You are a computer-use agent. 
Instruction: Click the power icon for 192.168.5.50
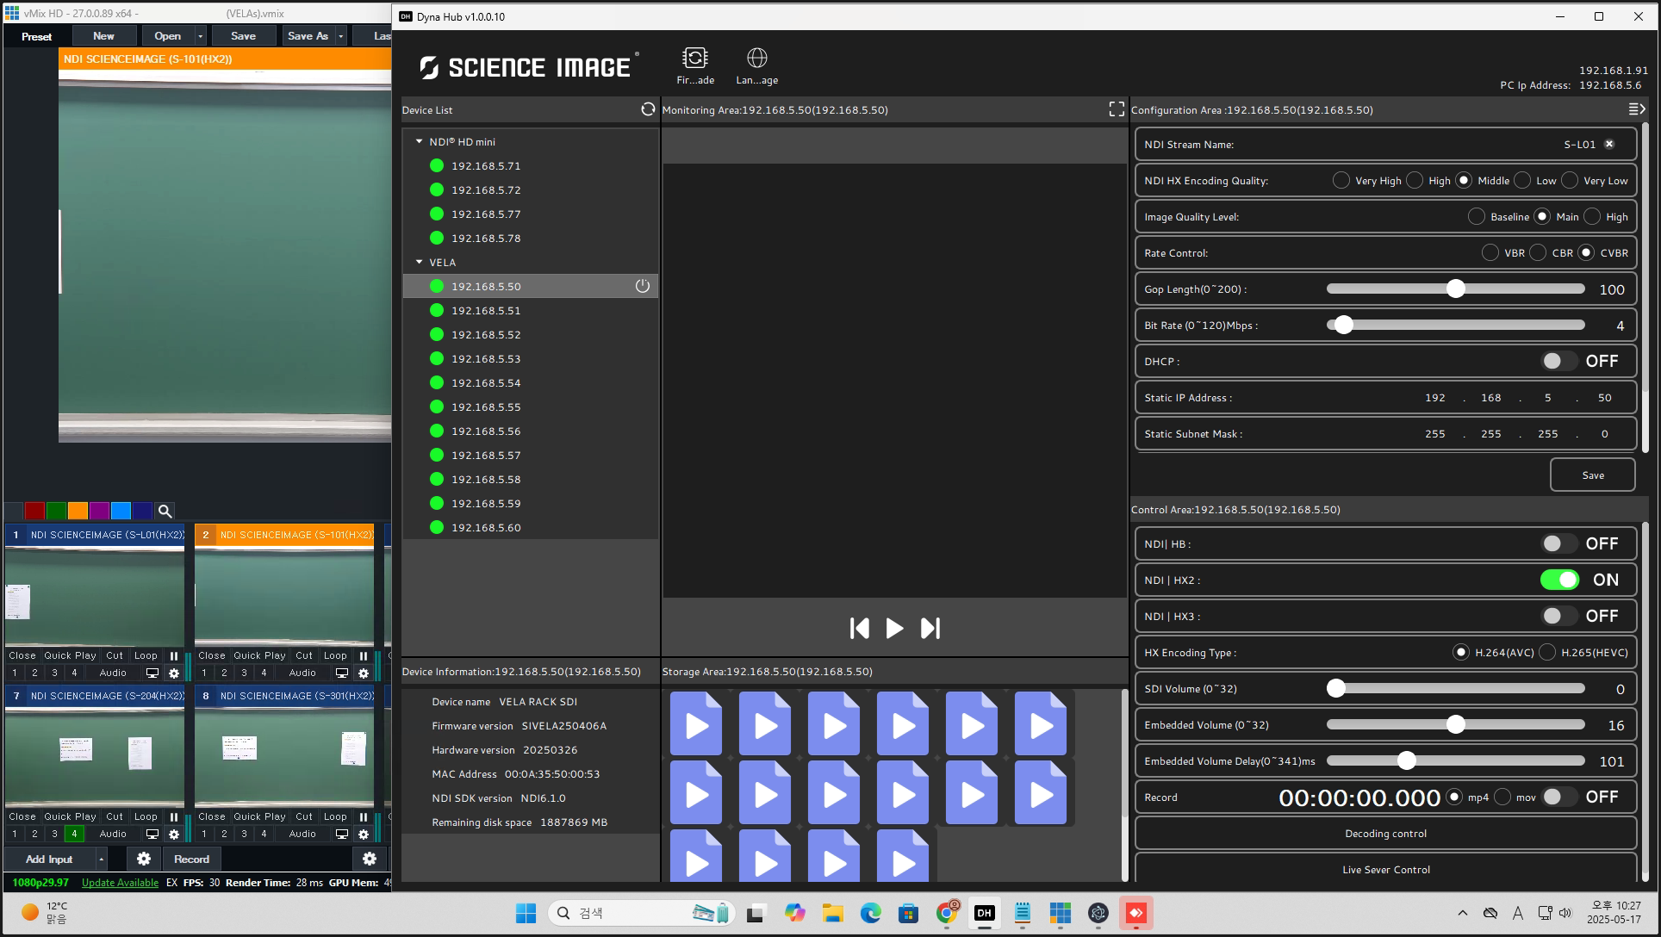[x=643, y=286]
